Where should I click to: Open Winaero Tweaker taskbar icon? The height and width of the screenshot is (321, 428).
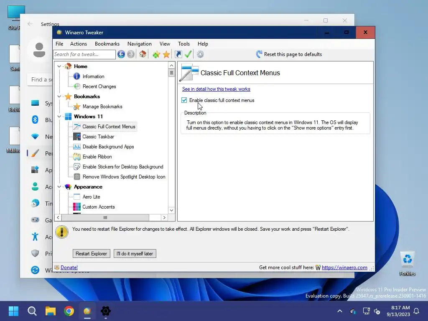click(x=87, y=311)
